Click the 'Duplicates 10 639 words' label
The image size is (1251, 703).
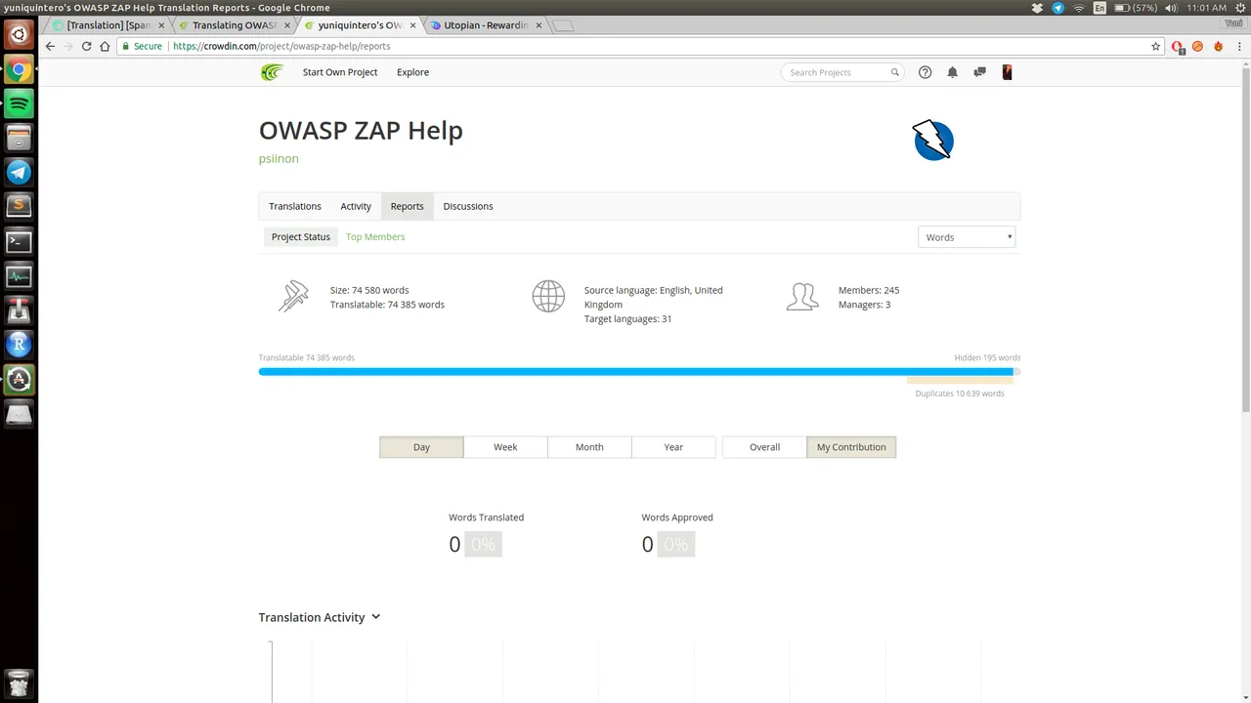coord(960,393)
